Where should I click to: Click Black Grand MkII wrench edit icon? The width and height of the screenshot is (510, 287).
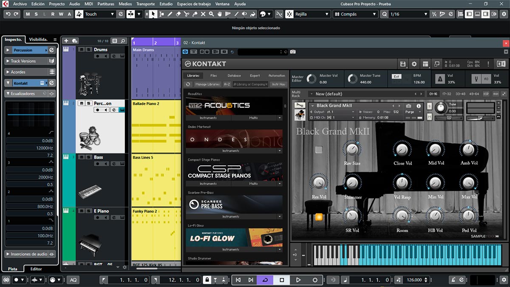(300, 105)
